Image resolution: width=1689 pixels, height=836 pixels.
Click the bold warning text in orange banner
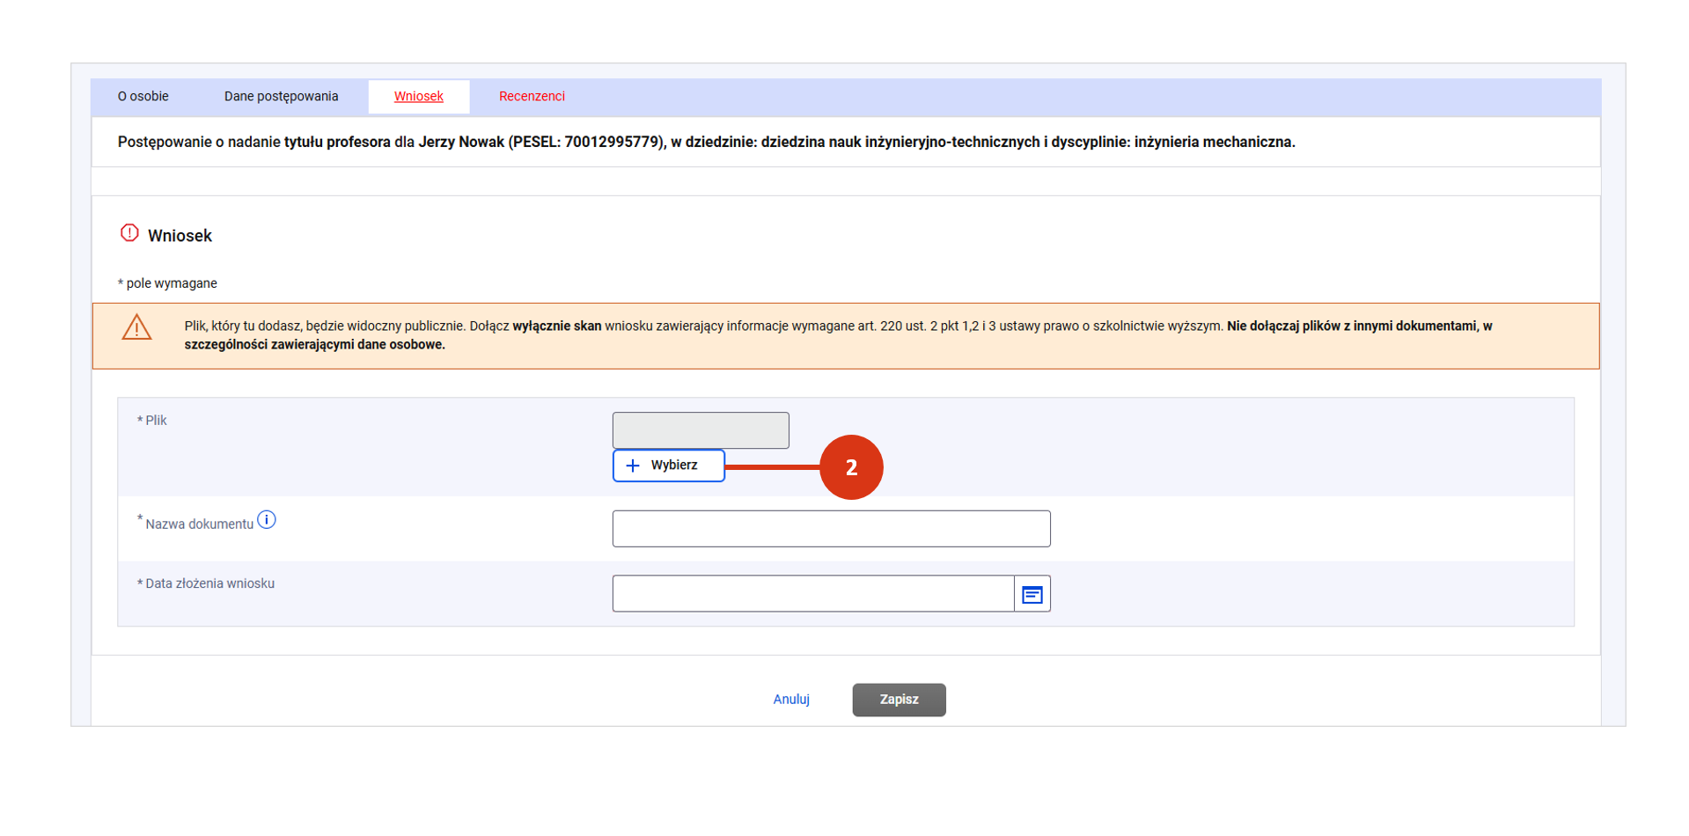[1358, 326]
